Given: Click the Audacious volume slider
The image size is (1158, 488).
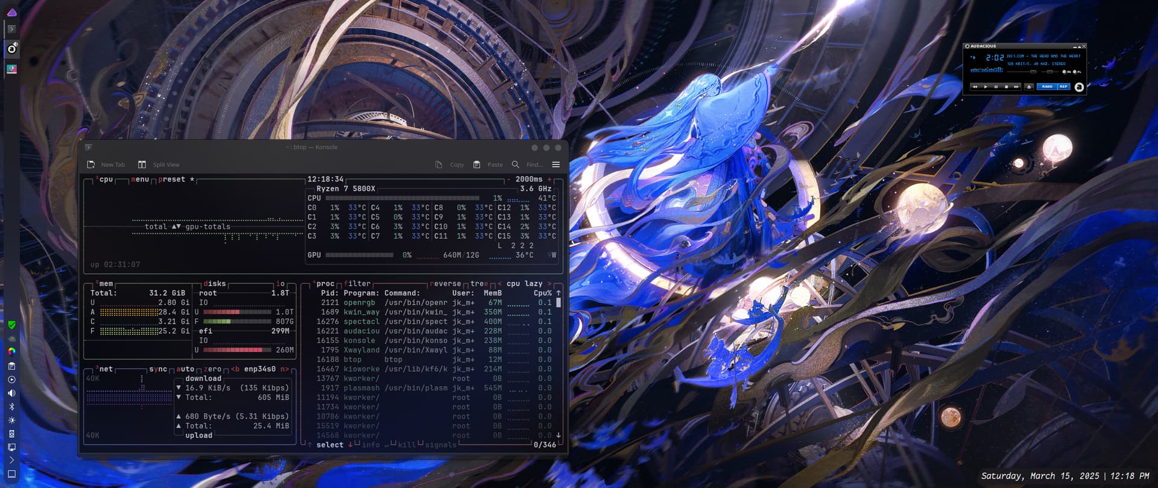Looking at the screenshot, I should pos(1022,72).
